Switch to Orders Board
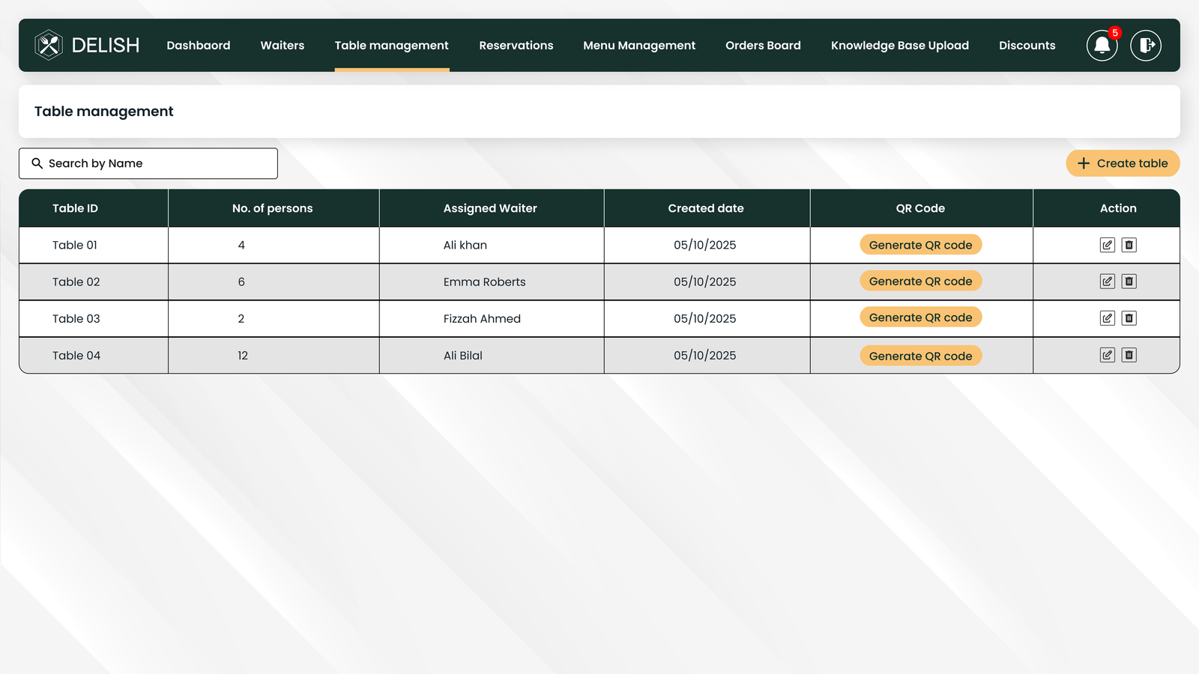This screenshot has height=674, width=1199. pos(763,46)
